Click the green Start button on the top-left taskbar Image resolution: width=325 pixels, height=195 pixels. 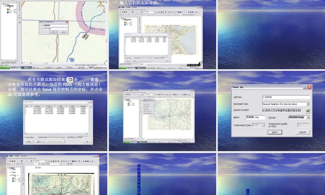click(x=5, y=68)
